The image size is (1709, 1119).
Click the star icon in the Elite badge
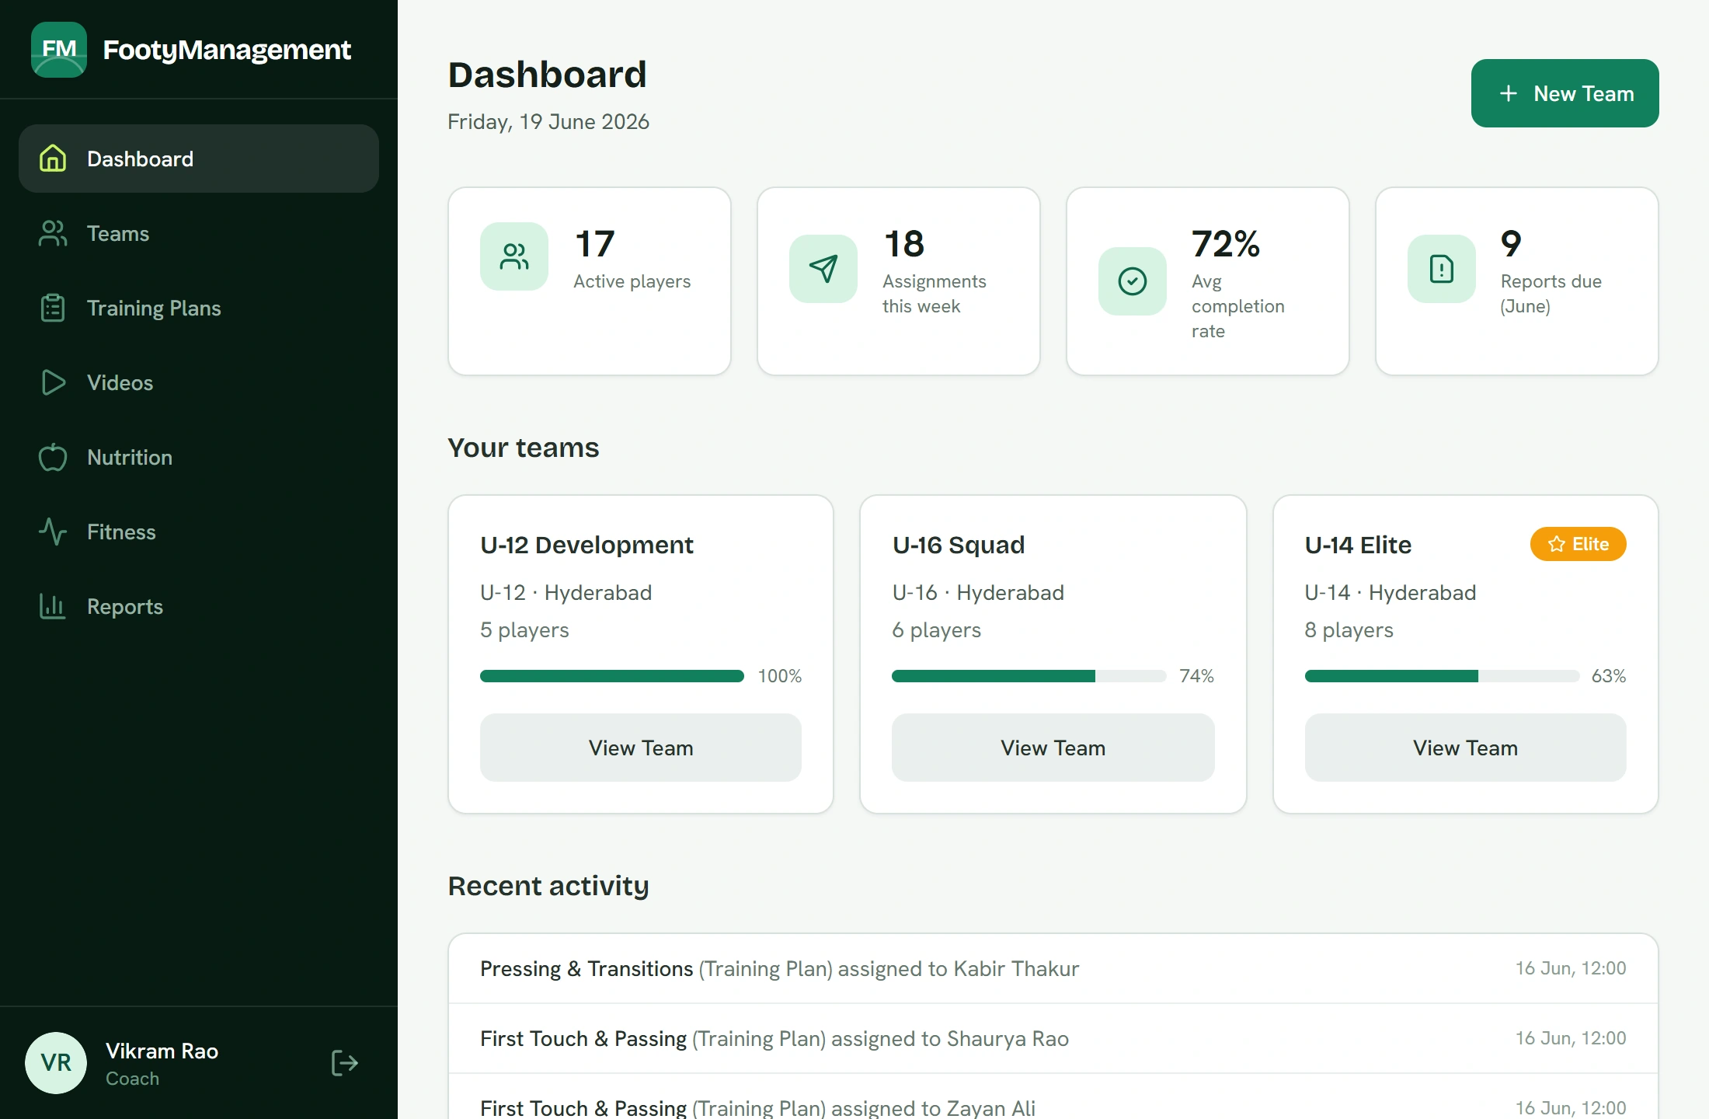coord(1557,544)
